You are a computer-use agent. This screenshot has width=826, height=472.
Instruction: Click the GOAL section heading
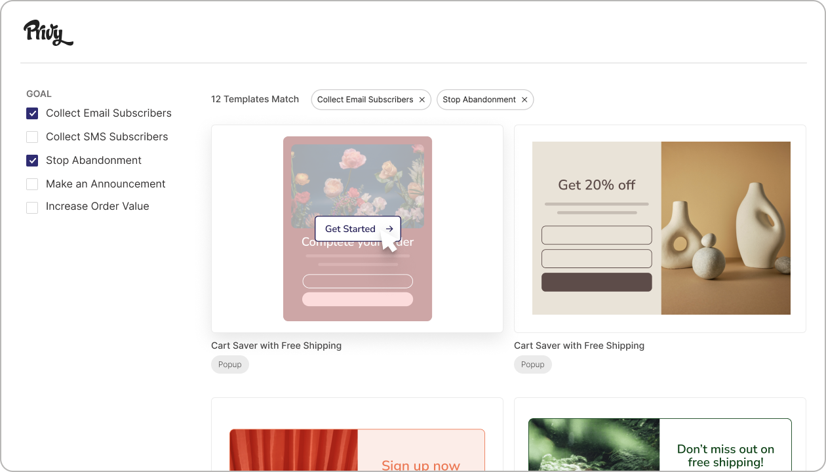click(39, 94)
